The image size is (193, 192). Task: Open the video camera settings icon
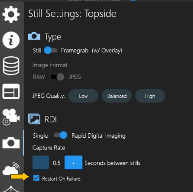click(11, 117)
